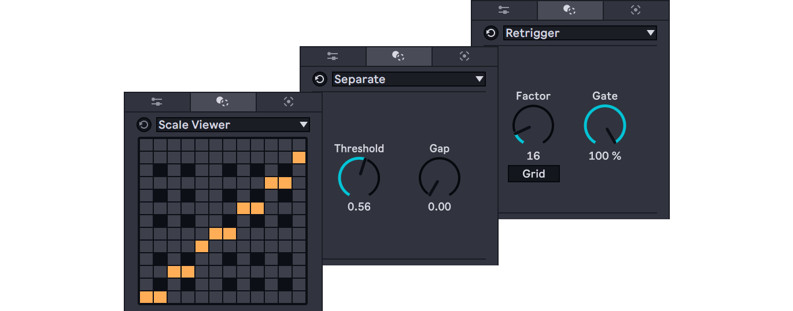793x311 pixels.
Task: Select dashed-circle tab in Separate panel
Action: pos(464,56)
